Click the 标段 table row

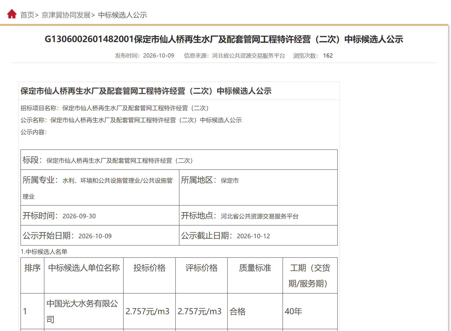(179, 160)
